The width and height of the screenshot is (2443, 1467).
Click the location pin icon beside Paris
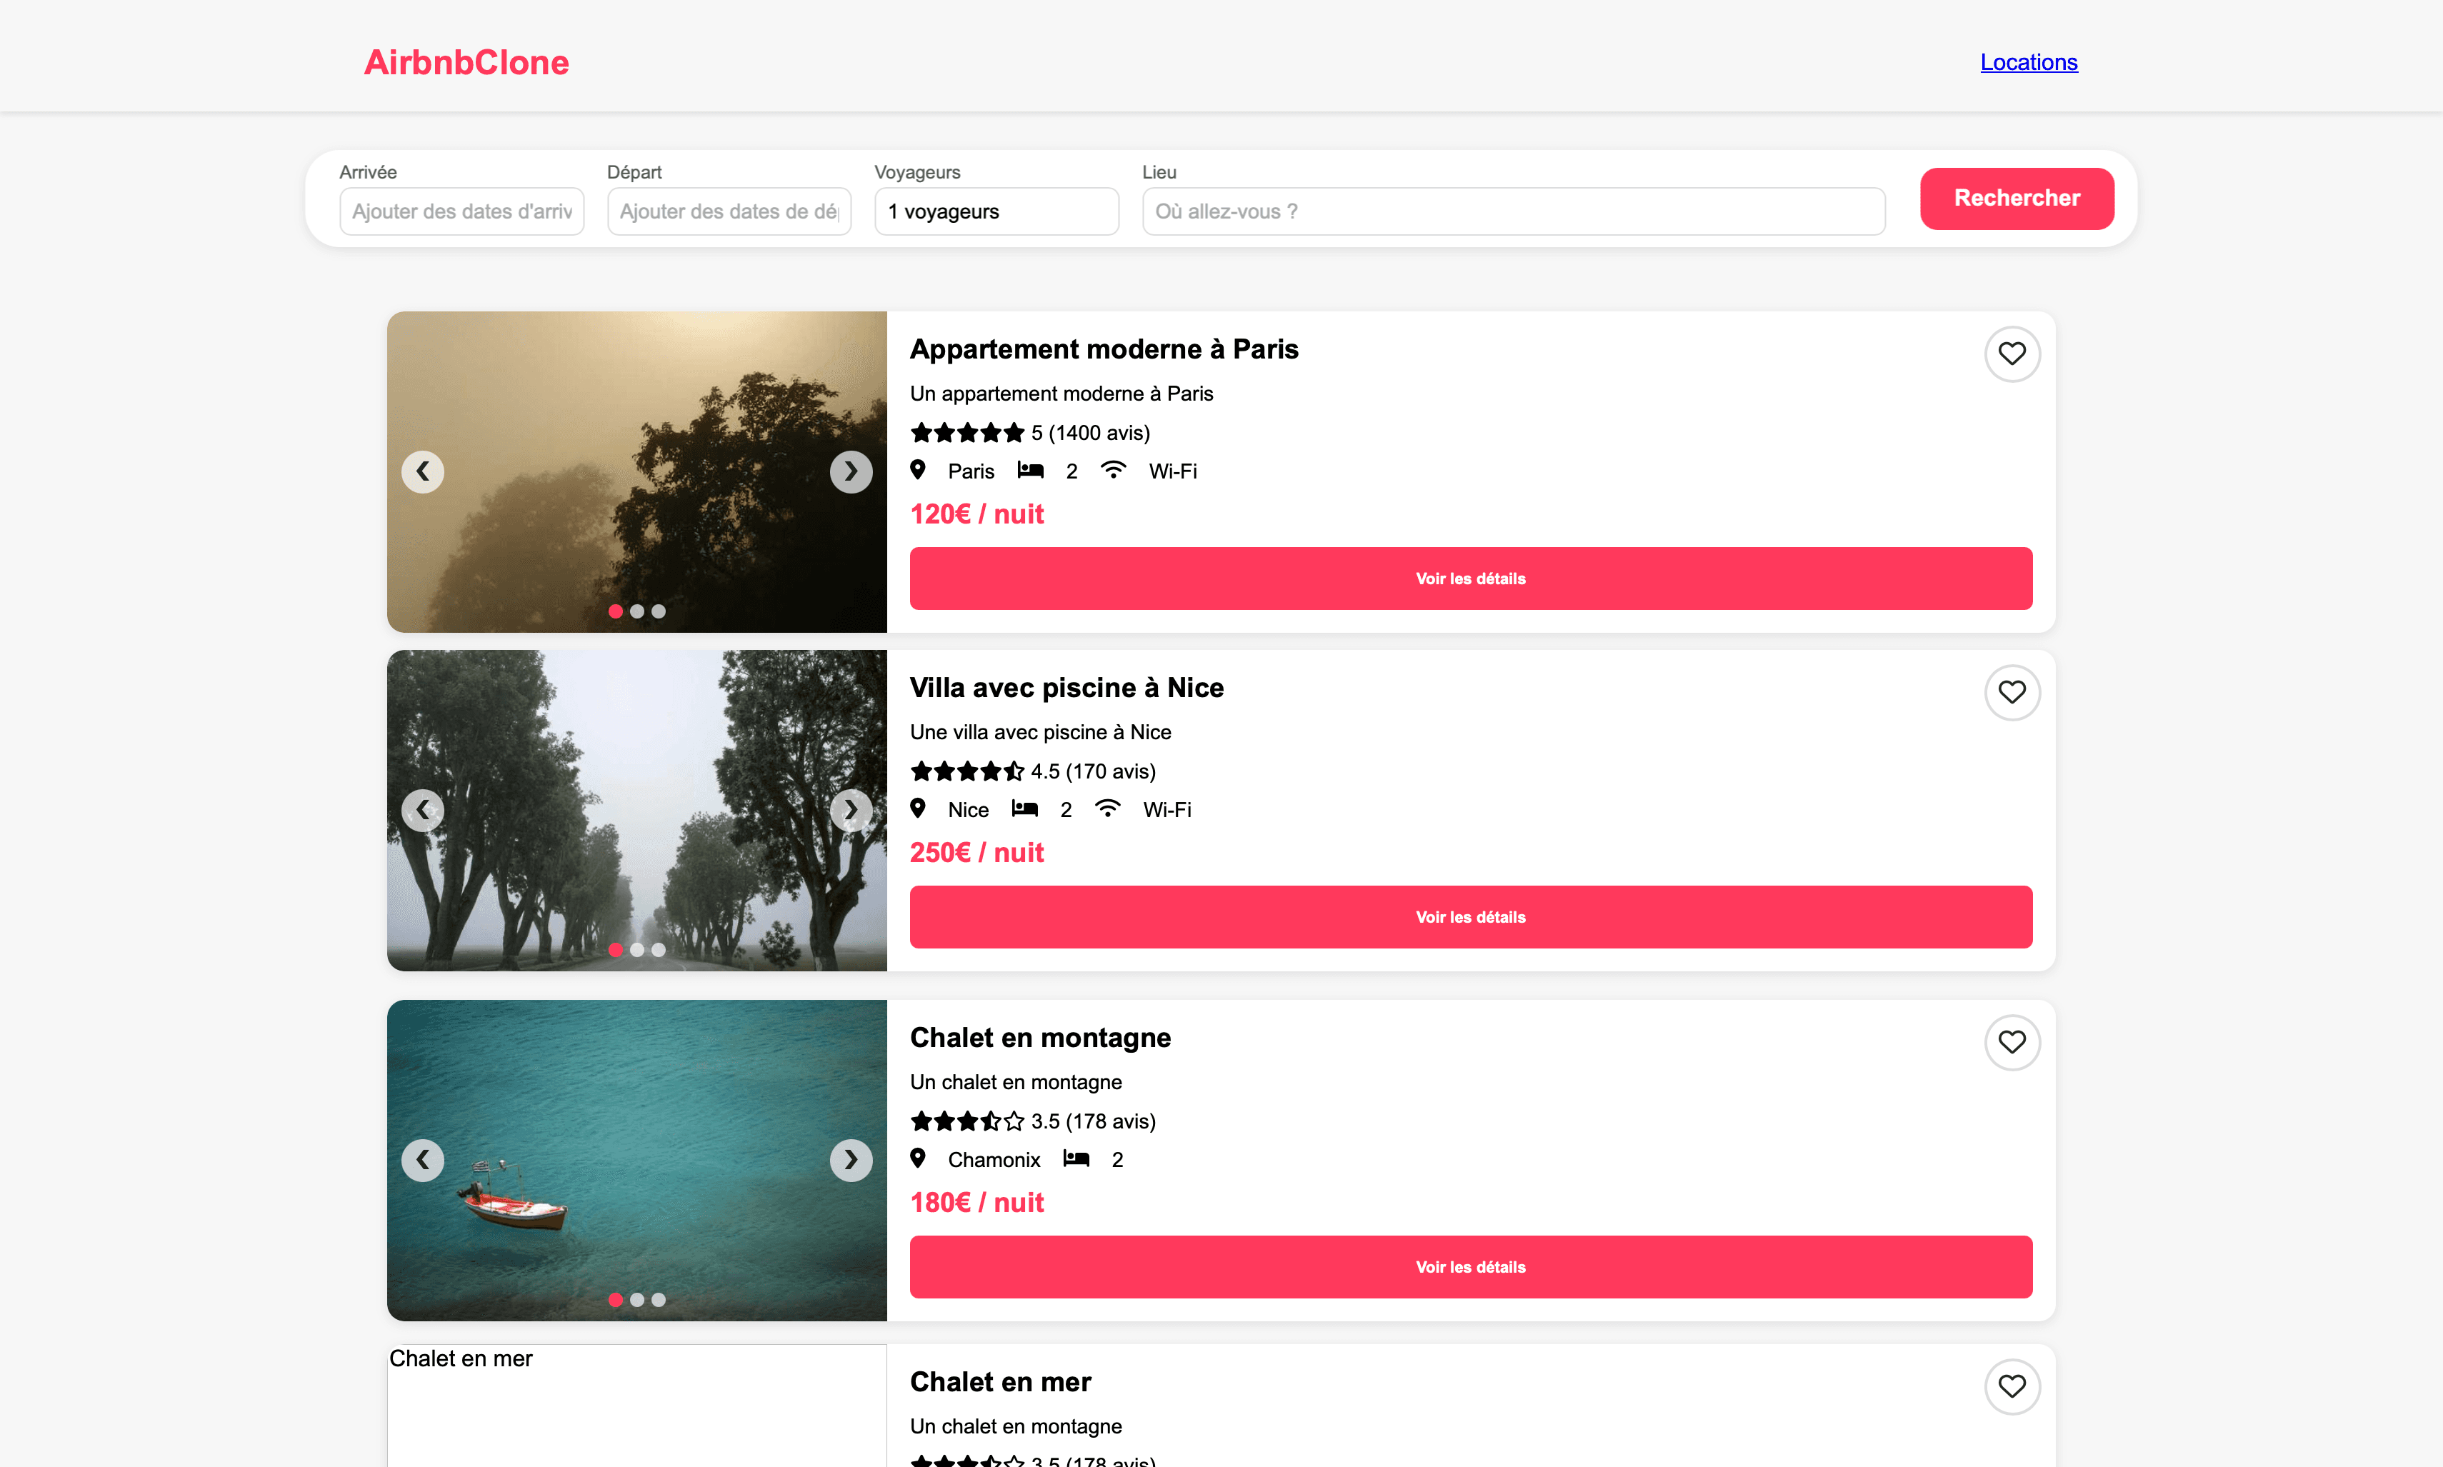(917, 471)
